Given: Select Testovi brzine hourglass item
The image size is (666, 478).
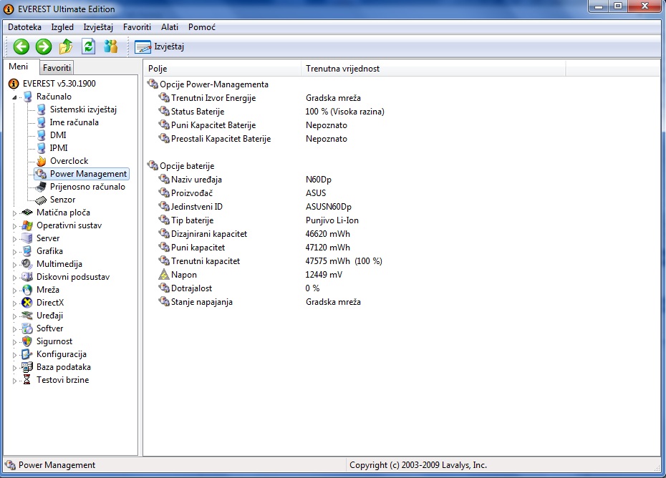Looking at the screenshot, I should 62,380.
